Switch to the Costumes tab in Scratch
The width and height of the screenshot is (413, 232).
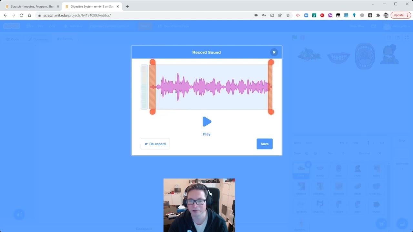coord(38,39)
